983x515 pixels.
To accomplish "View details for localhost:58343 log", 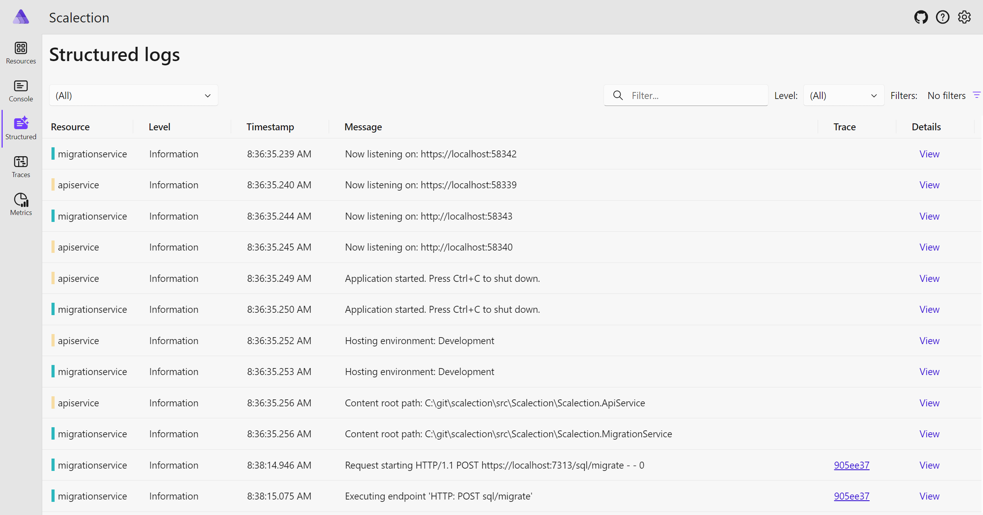I will 929,216.
